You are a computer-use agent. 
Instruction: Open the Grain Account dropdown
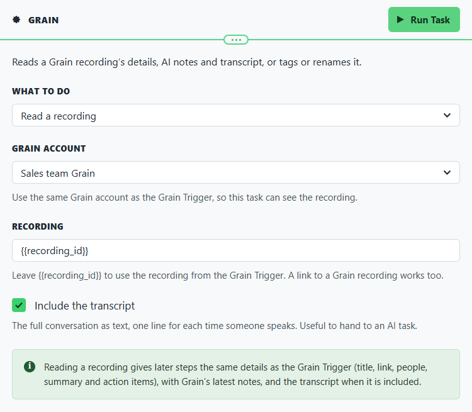coord(236,172)
